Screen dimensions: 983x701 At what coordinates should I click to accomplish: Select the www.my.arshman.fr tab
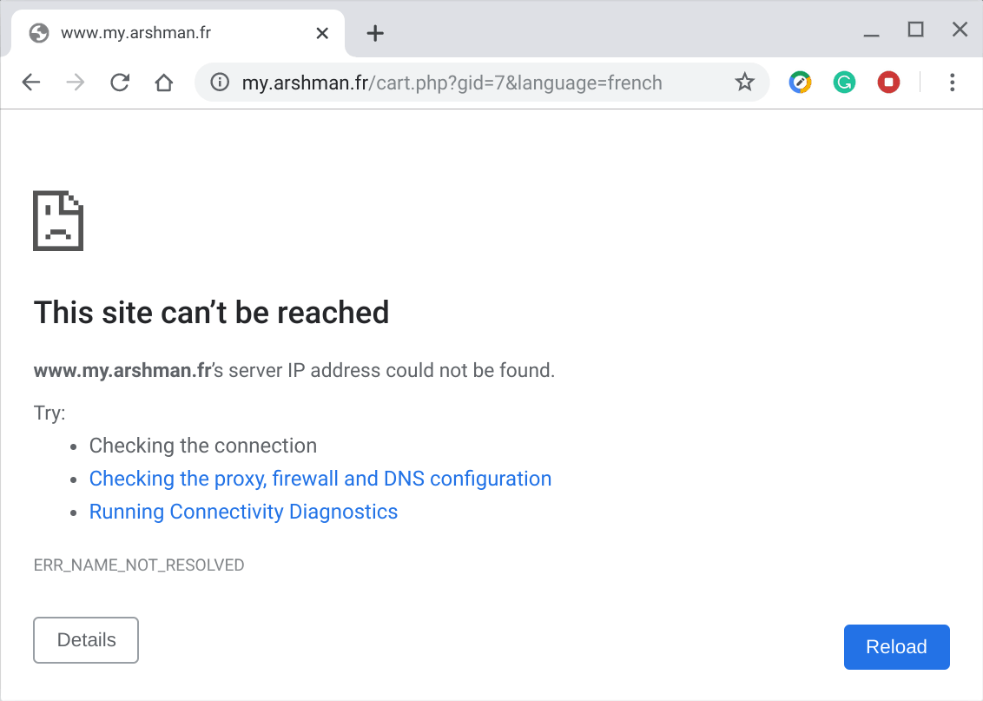click(x=177, y=33)
